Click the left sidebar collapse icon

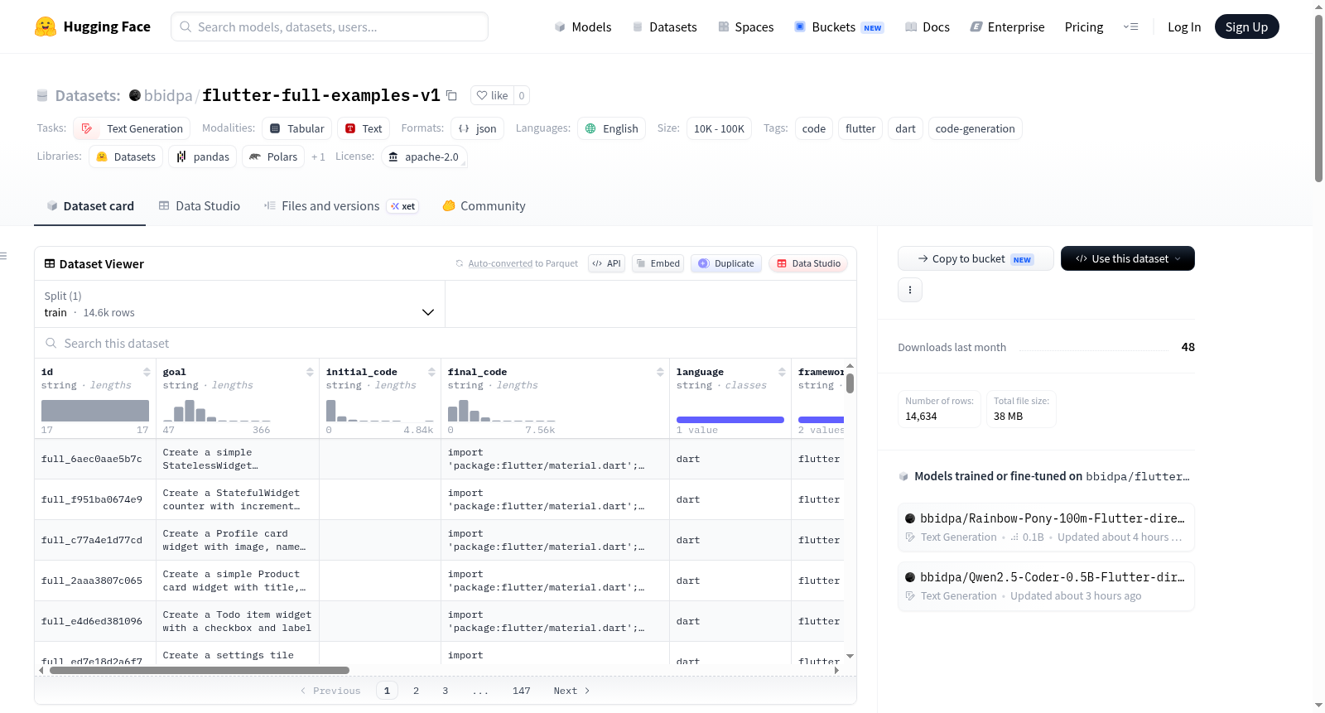point(3,256)
